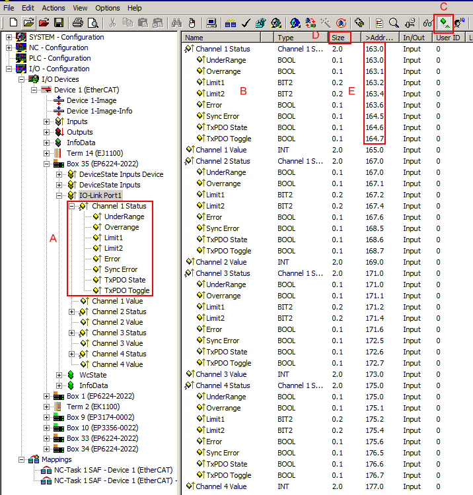Click the mouse pointer toolbar icon
The width and height of the screenshot is (473, 495).
[192, 22]
